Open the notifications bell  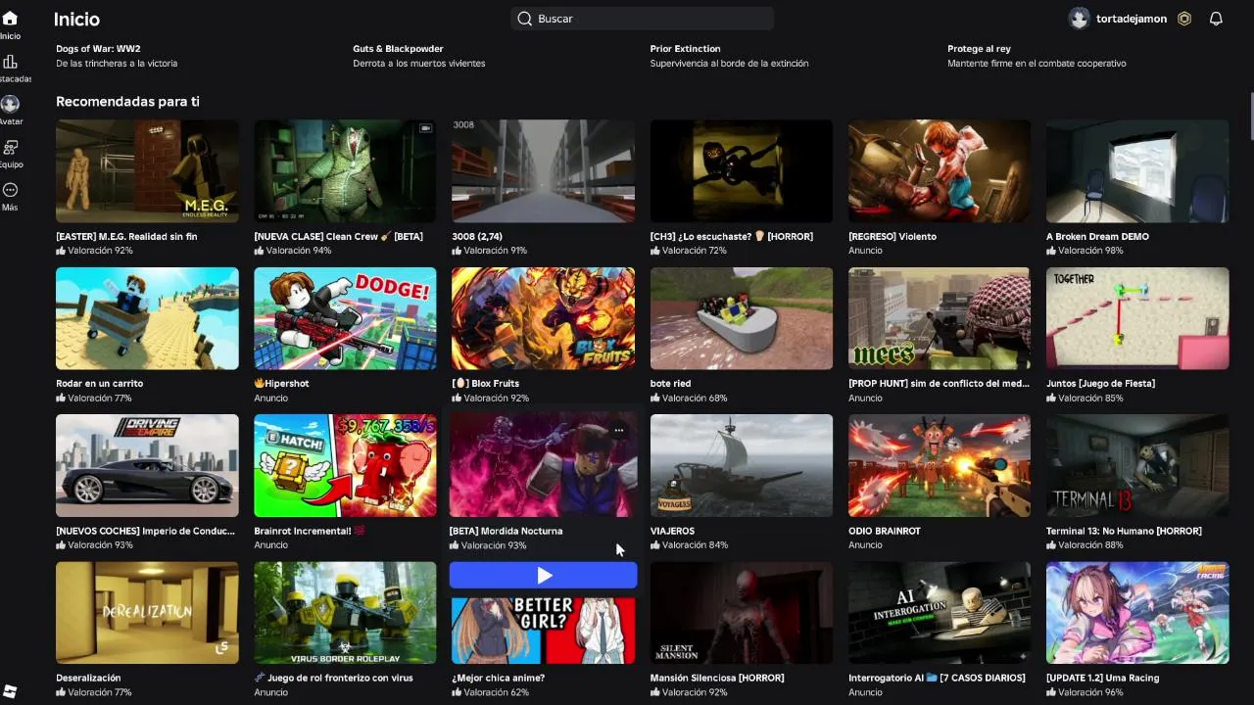(1216, 19)
